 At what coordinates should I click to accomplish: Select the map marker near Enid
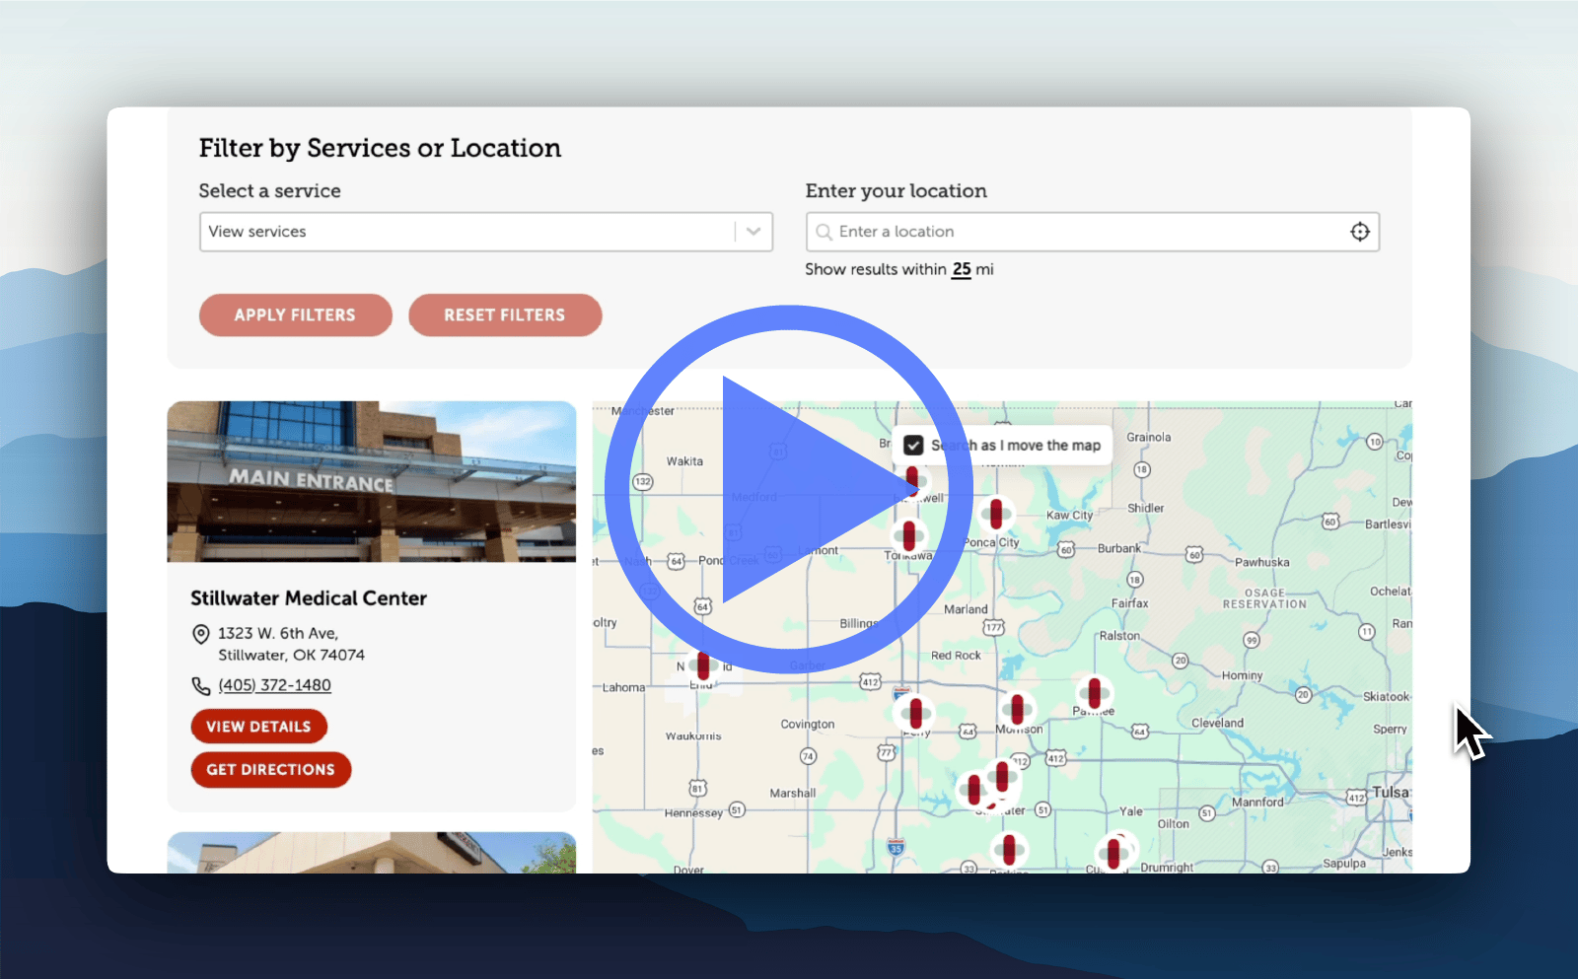tap(702, 664)
